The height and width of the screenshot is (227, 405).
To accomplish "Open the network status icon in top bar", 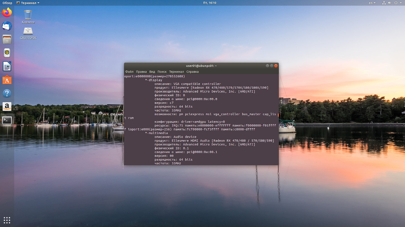I will 384,3.
